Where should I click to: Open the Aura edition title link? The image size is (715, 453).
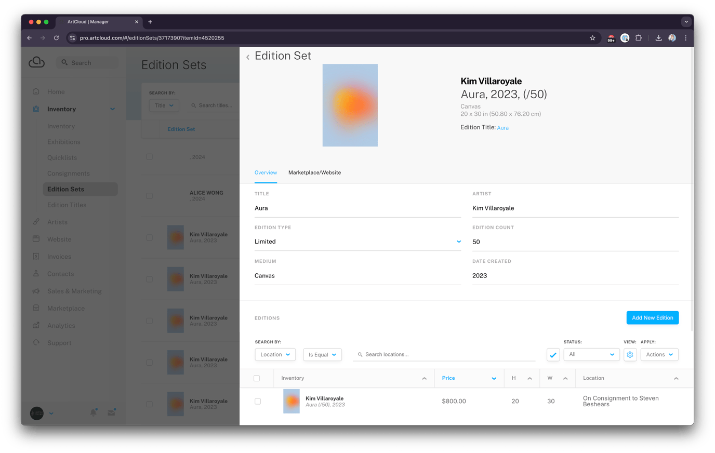tap(502, 128)
